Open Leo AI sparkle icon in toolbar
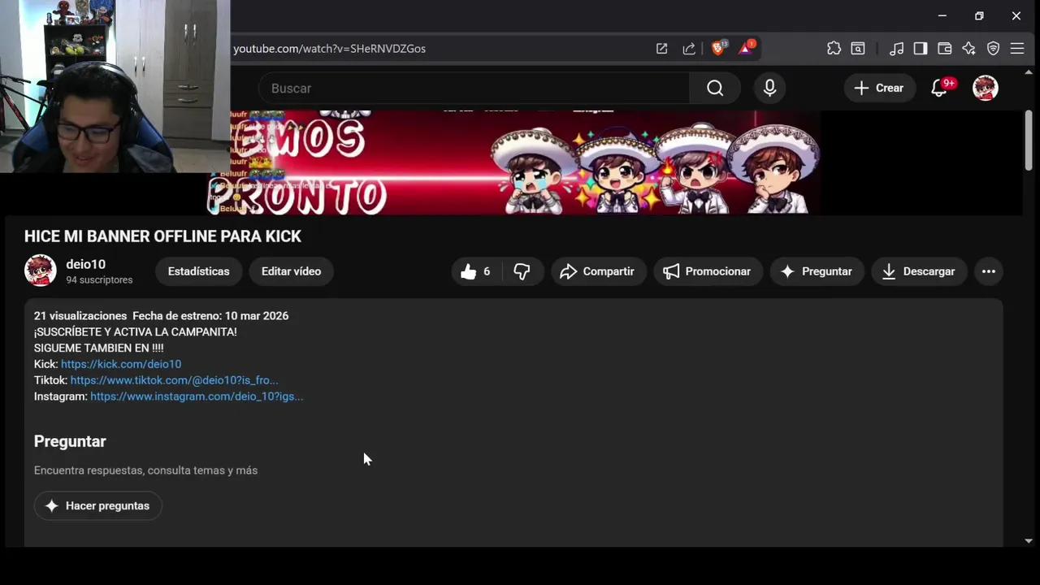This screenshot has width=1040, height=585. click(968, 49)
